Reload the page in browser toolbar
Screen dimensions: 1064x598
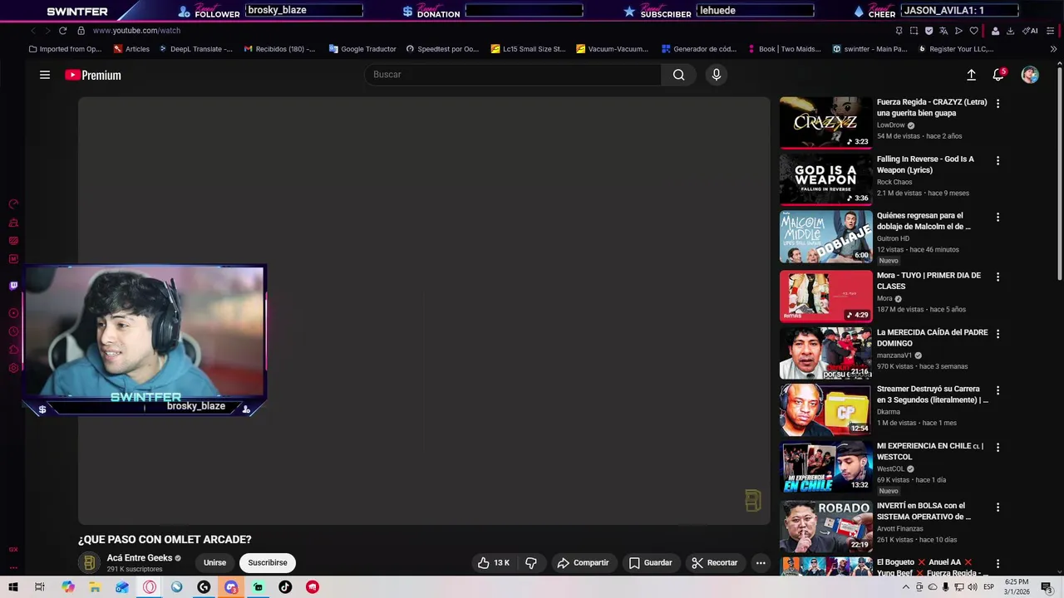[x=62, y=31]
